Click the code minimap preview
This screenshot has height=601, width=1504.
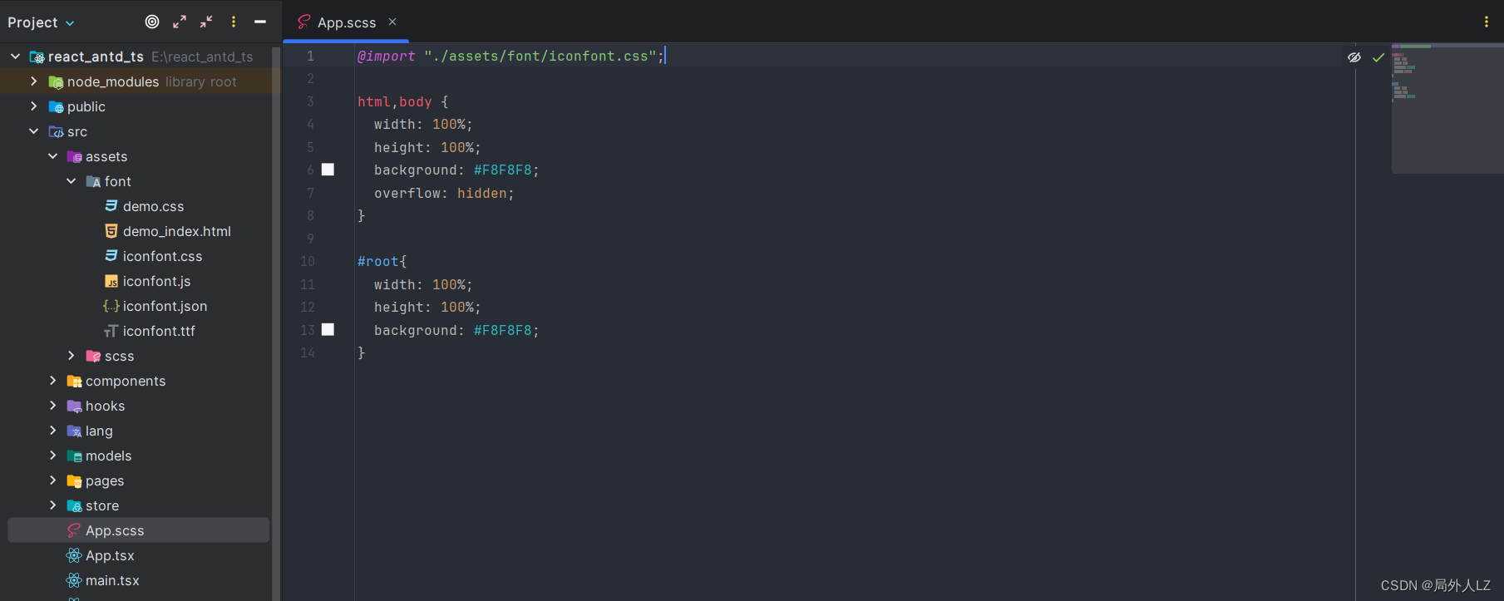pos(1447,108)
